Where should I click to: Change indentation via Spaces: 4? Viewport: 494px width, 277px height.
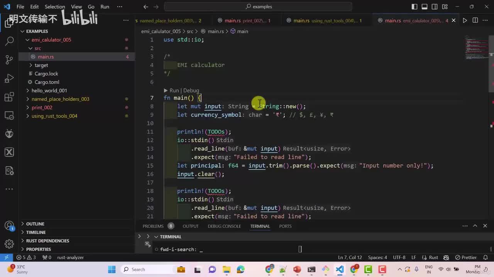[377, 257]
